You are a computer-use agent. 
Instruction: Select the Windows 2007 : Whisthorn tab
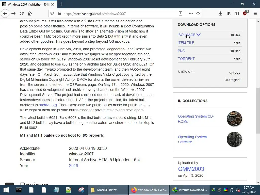pyautogui.click(x=28, y=4)
